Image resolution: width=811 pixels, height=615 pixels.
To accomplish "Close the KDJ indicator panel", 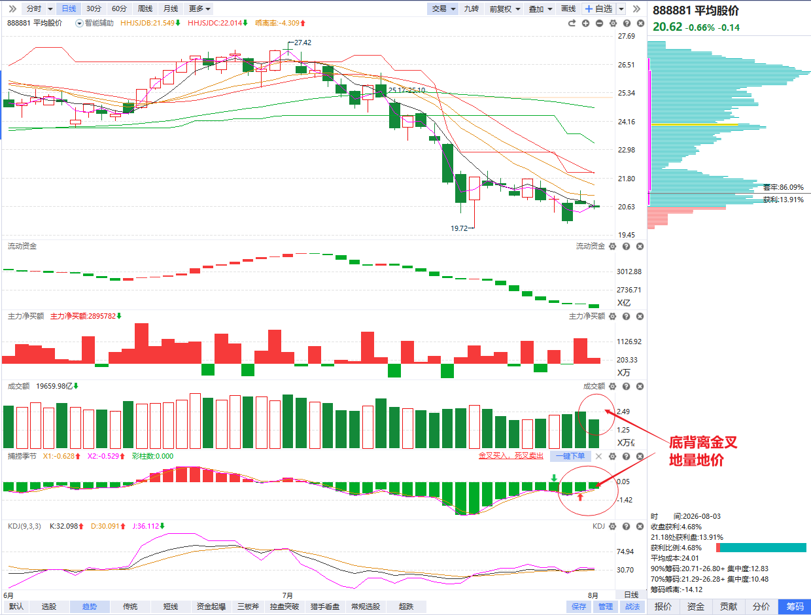I will (x=640, y=527).
